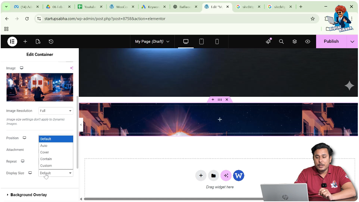Click the Publish button
359x202 pixels.
click(331, 41)
